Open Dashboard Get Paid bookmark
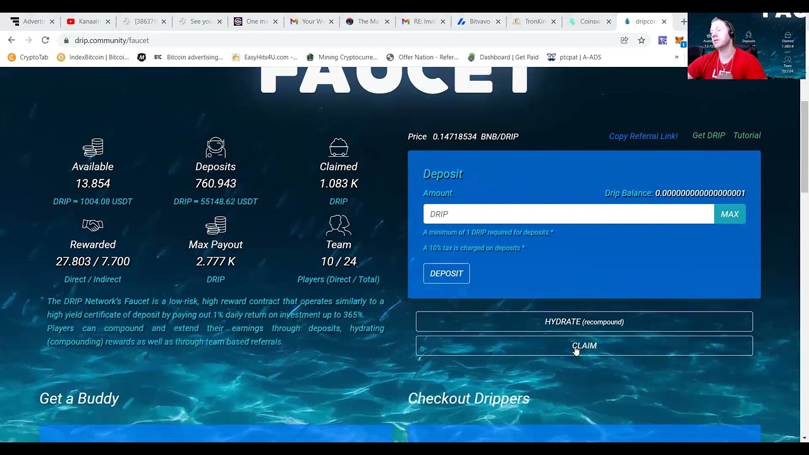The image size is (809, 455). coord(503,57)
